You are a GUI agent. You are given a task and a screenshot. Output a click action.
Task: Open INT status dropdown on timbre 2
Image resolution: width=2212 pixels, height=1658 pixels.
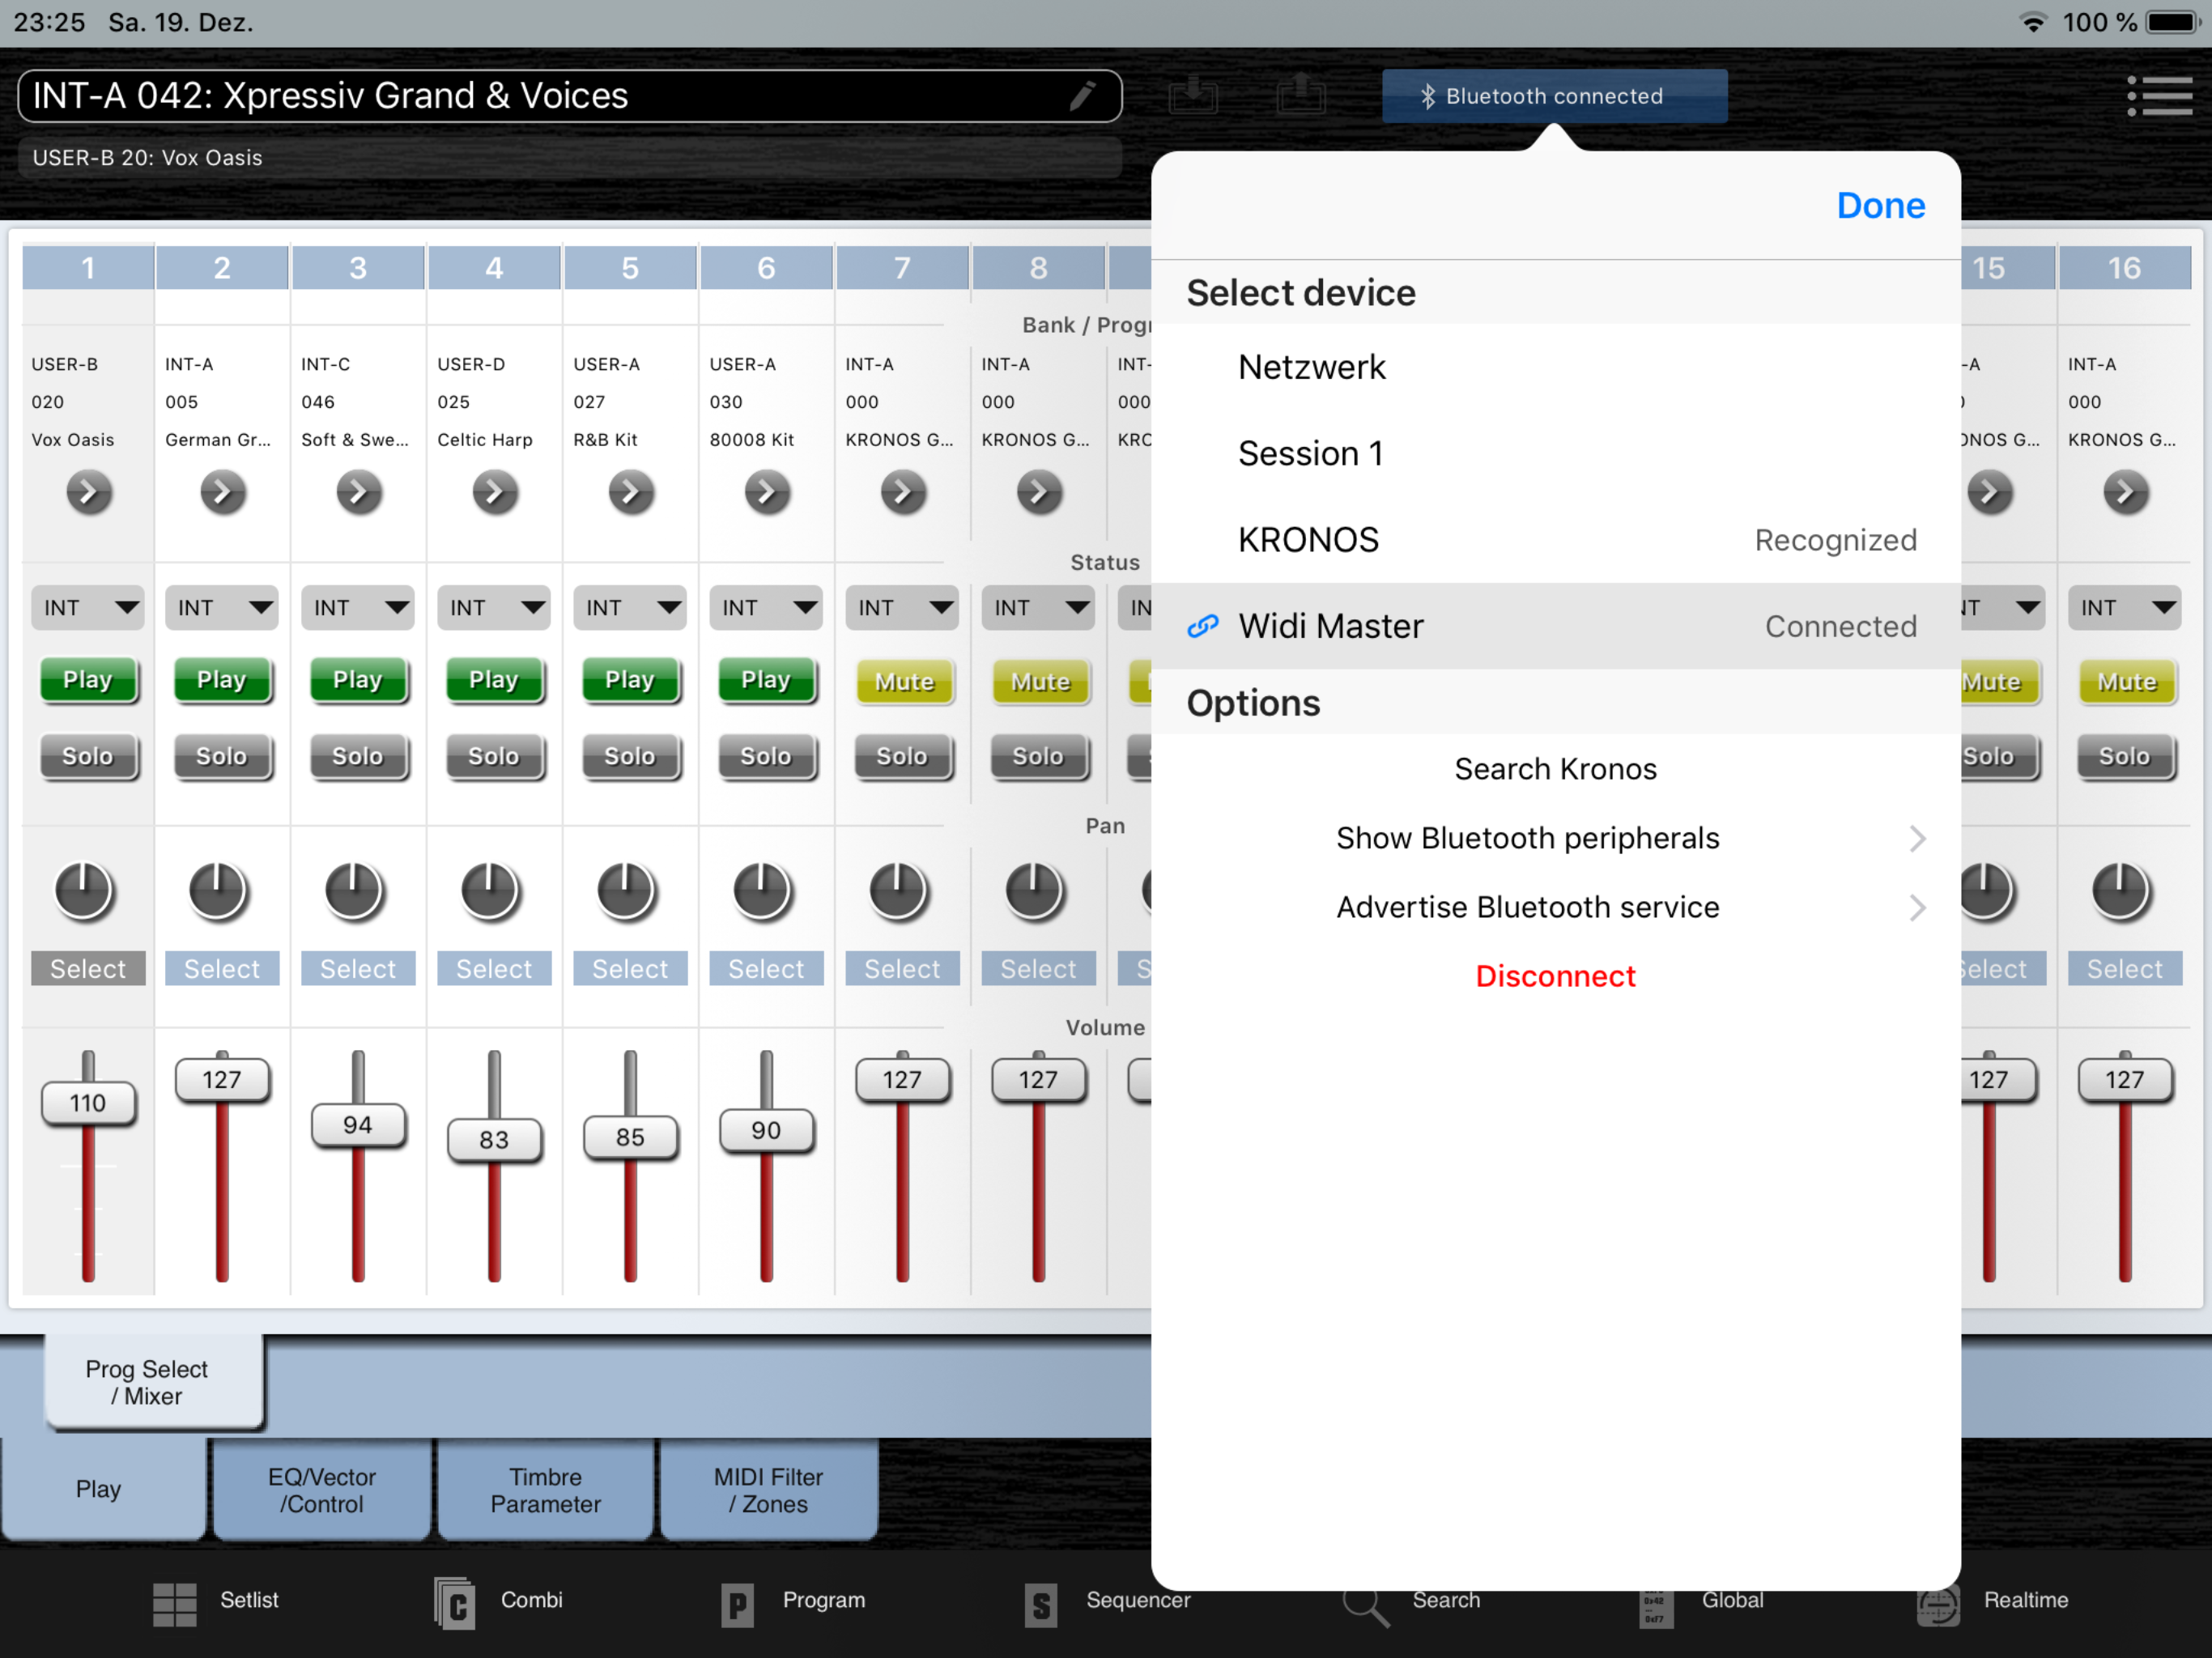(x=222, y=608)
